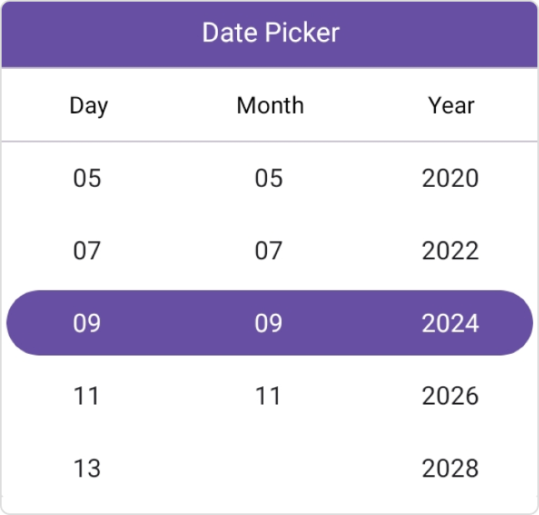Select day 13 in the Day column

click(x=87, y=468)
